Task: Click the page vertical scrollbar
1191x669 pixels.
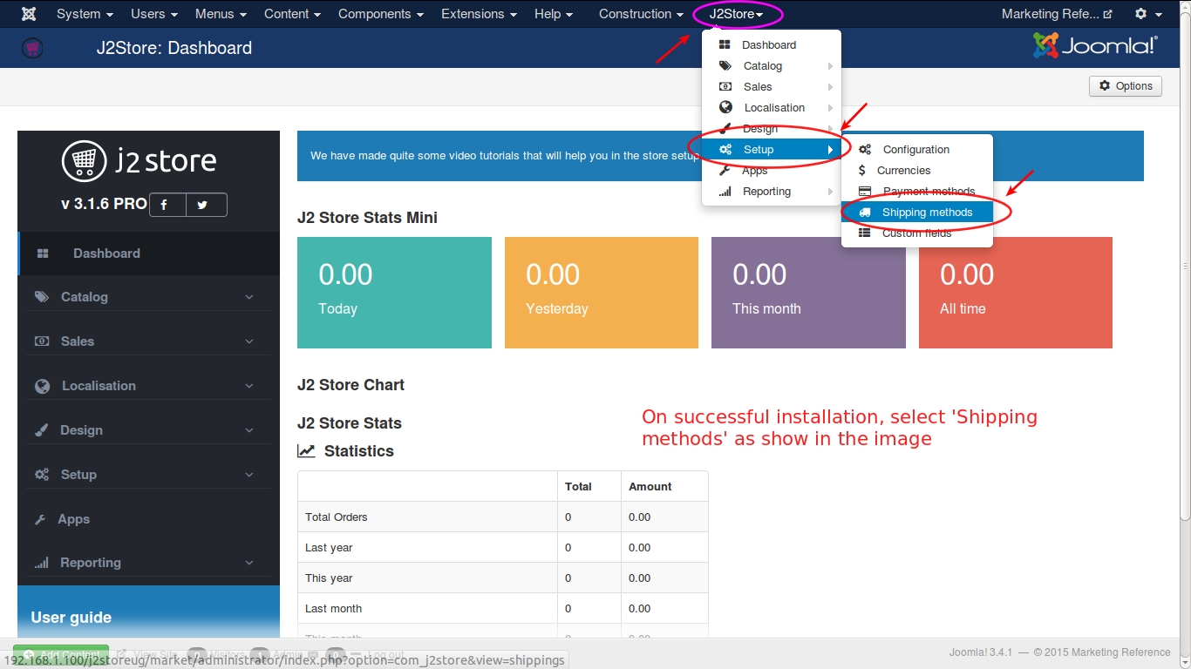Action: (x=1185, y=261)
